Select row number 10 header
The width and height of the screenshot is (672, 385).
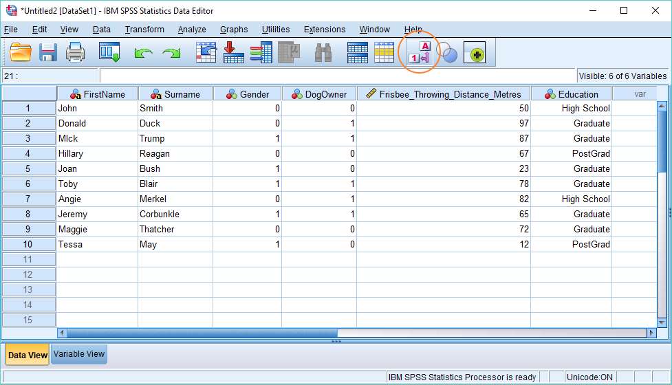pos(29,244)
